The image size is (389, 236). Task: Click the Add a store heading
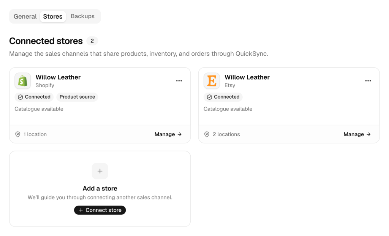pos(100,189)
